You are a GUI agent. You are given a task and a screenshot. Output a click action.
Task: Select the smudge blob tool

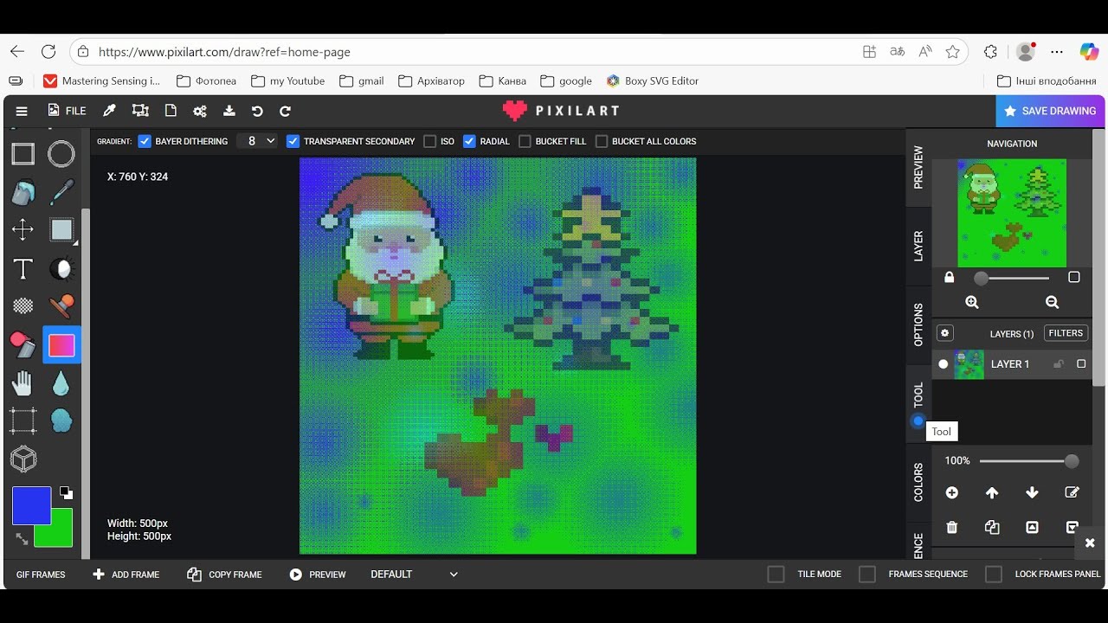(61, 421)
